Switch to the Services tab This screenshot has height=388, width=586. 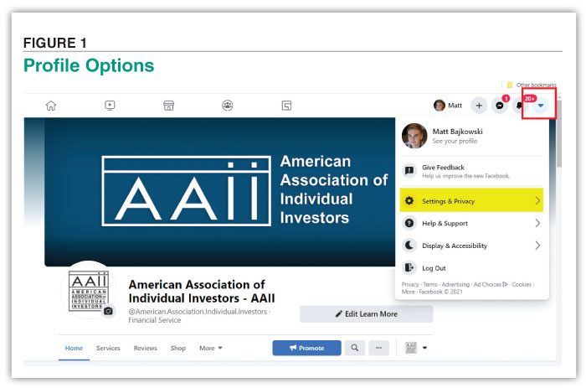108,348
